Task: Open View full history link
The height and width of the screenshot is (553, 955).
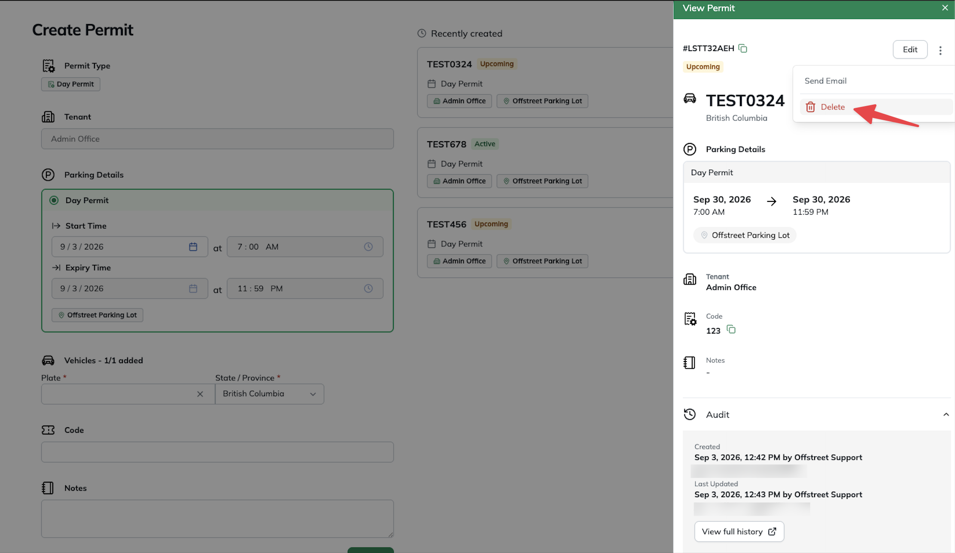Action: click(739, 532)
